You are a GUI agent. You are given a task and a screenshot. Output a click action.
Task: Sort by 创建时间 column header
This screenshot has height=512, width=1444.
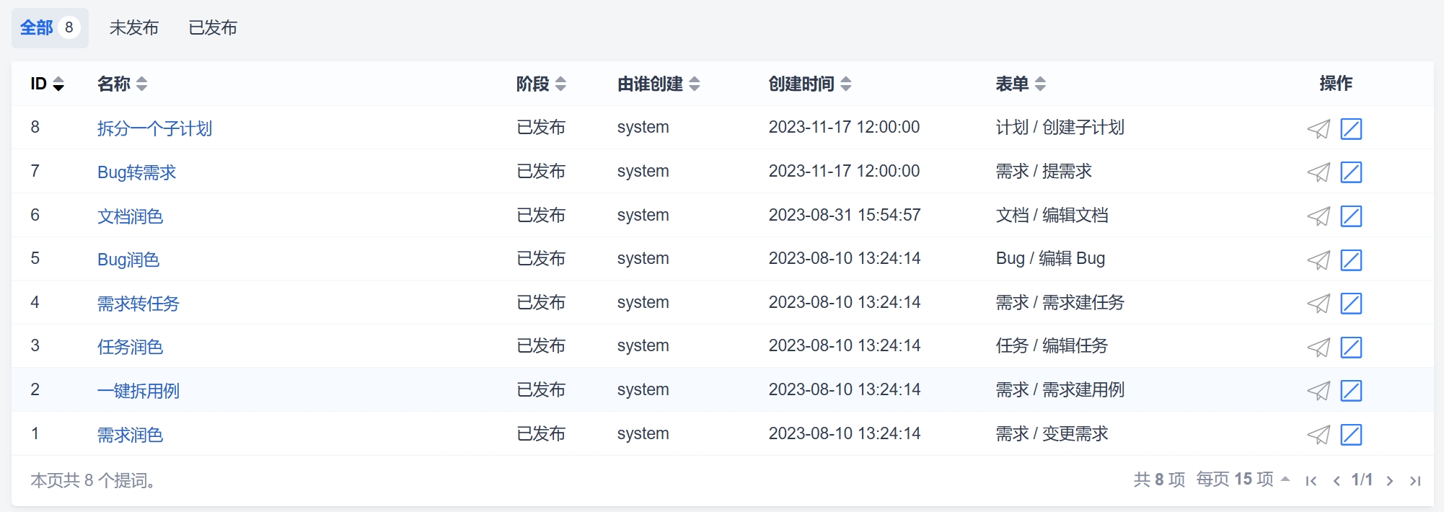click(809, 84)
